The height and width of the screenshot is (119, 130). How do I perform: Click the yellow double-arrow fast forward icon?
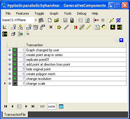click(x=59, y=27)
